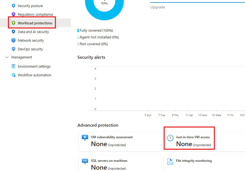Click the File integrity monitoring icon
The height and width of the screenshot is (171, 245).
click(x=170, y=162)
